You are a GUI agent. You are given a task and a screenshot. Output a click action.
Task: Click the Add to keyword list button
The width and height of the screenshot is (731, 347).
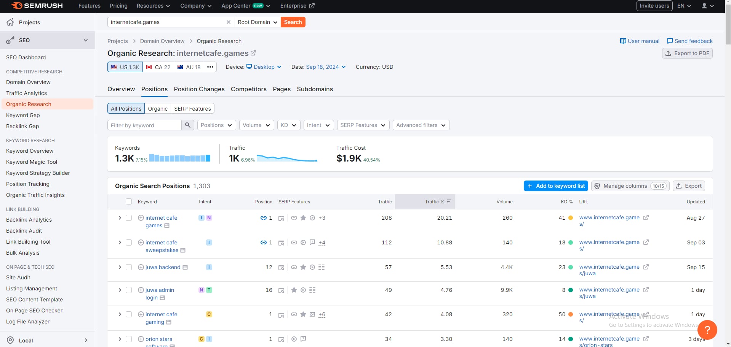[x=556, y=186]
